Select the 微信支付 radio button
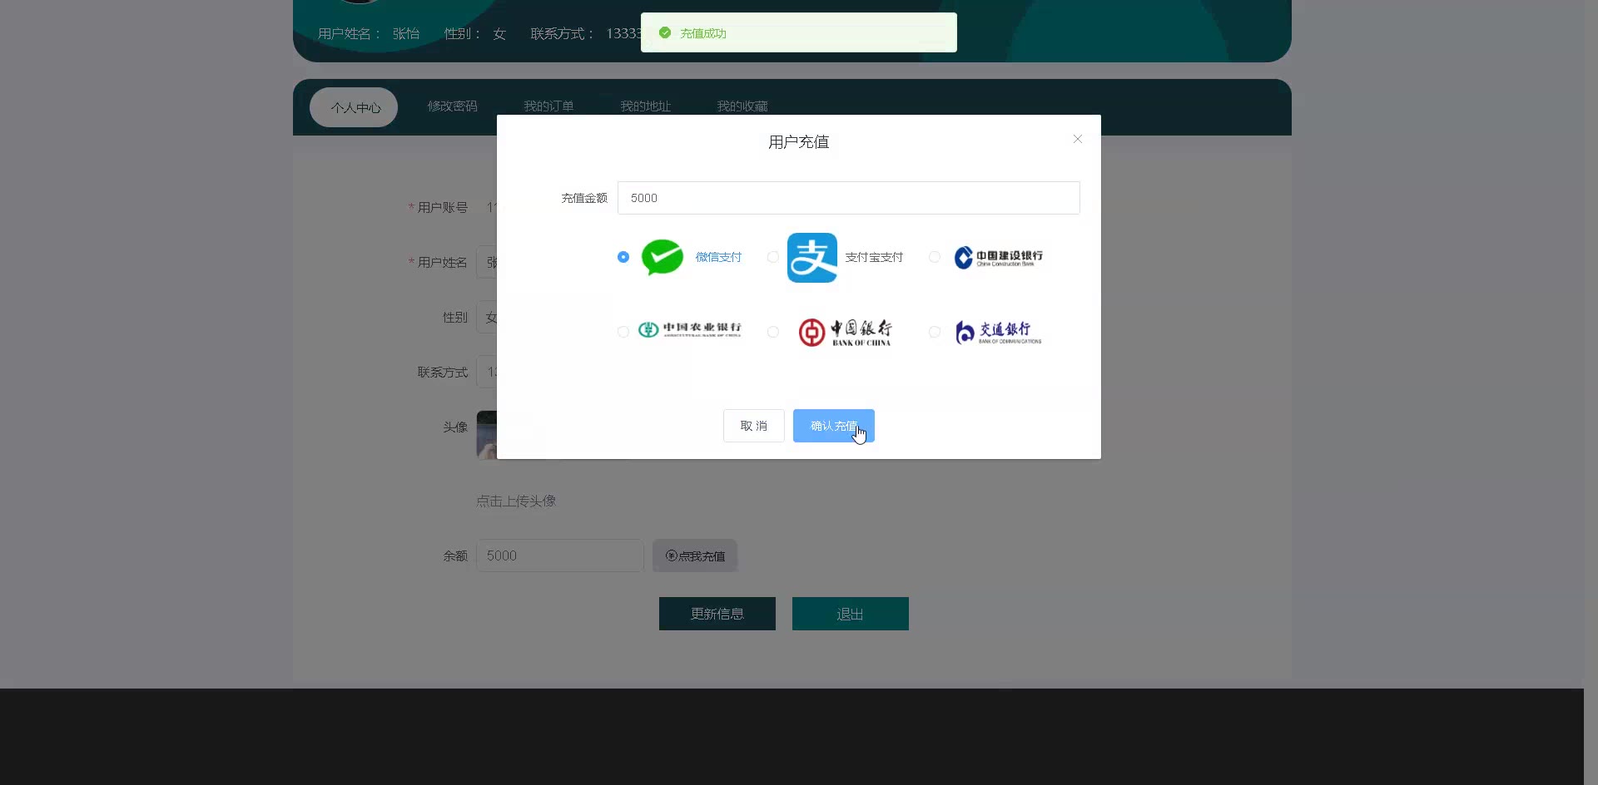1598x785 pixels. coord(623,257)
